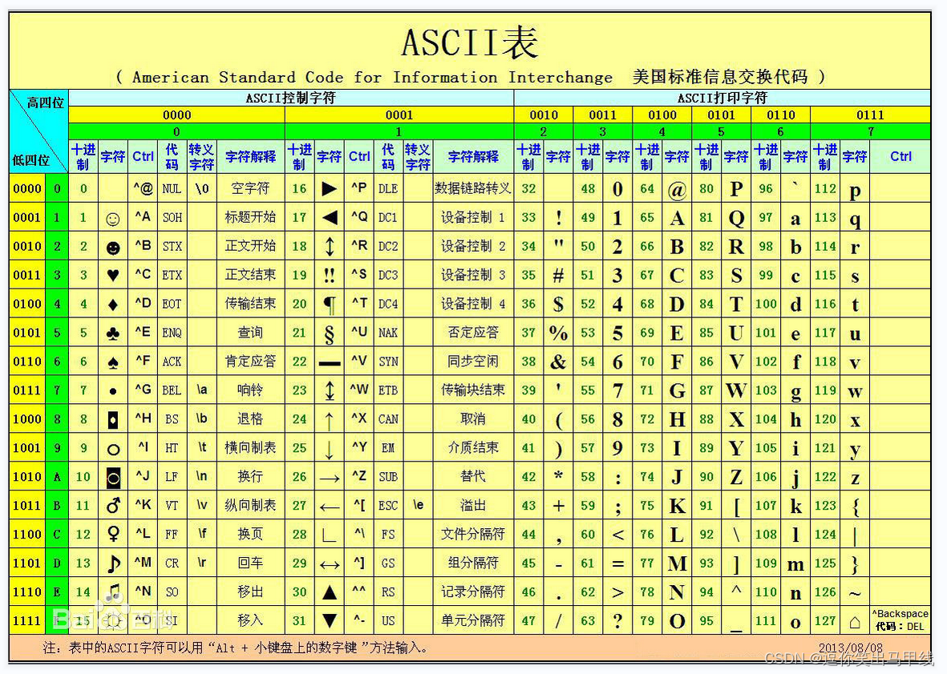This screenshot has width=947, height=674.
Task: Click the "^Z" Ctrl cell
Action: 358,476
